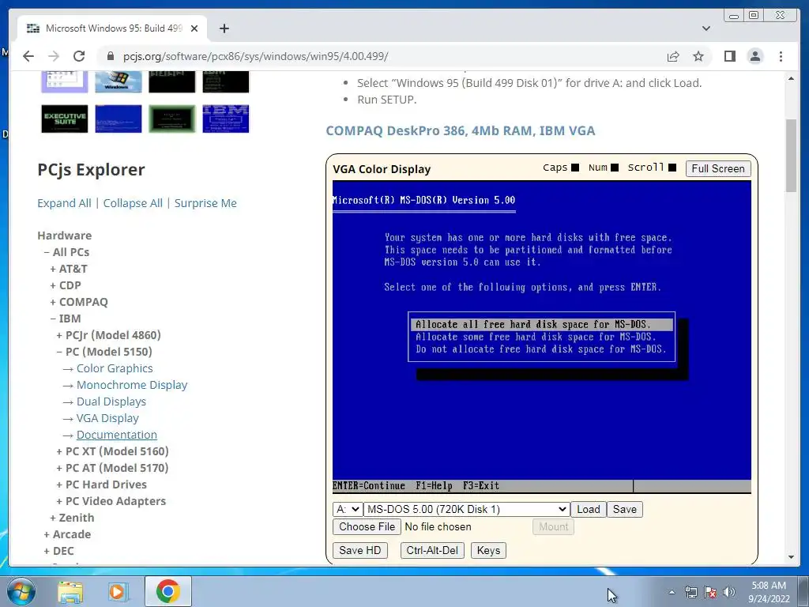
Task: Show hidden tray icons arrow
Action: (x=672, y=592)
